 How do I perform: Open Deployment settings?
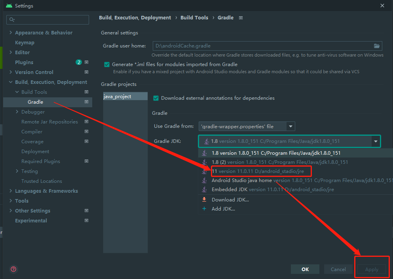click(x=35, y=152)
